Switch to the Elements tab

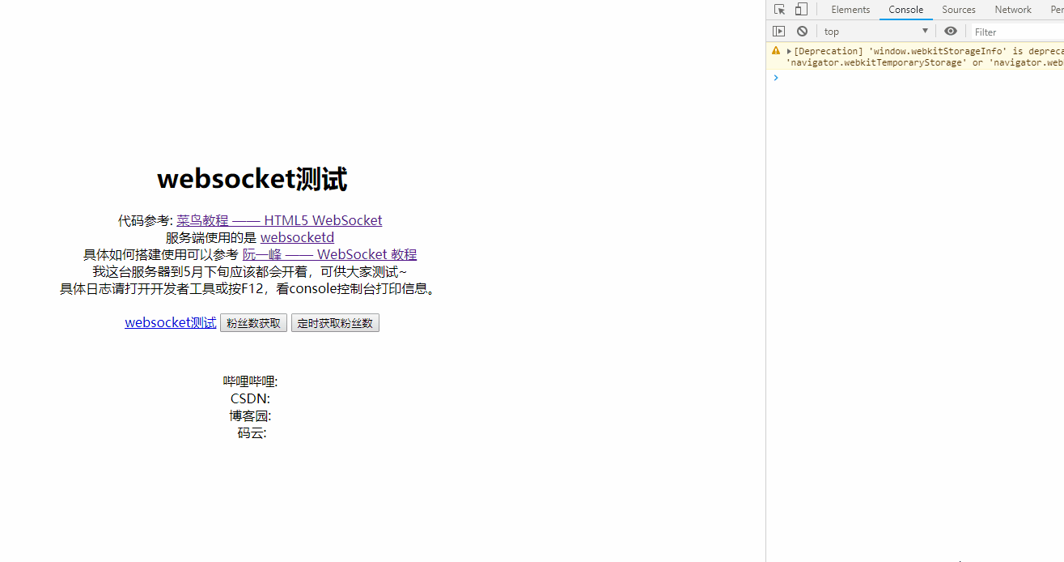850,10
